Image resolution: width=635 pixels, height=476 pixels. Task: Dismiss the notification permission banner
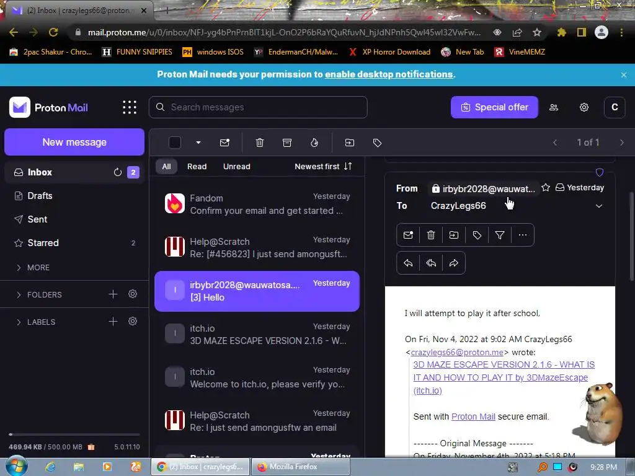[624, 75]
